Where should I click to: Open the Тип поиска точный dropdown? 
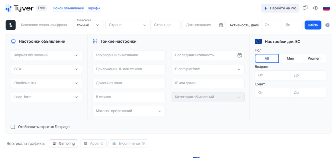(88, 25)
